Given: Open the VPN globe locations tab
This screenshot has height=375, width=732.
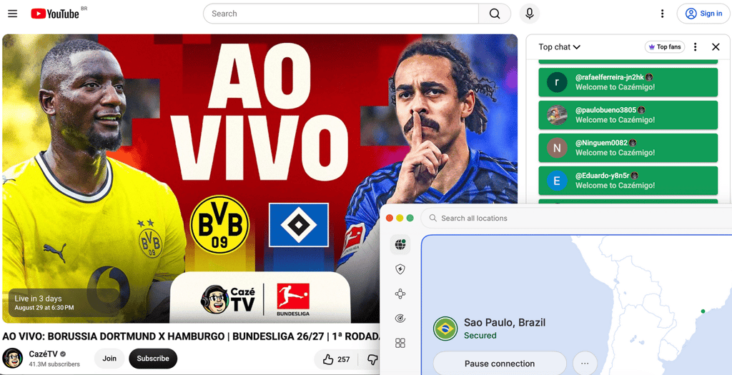Looking at the screenshot, I should (x=400, y=244).
